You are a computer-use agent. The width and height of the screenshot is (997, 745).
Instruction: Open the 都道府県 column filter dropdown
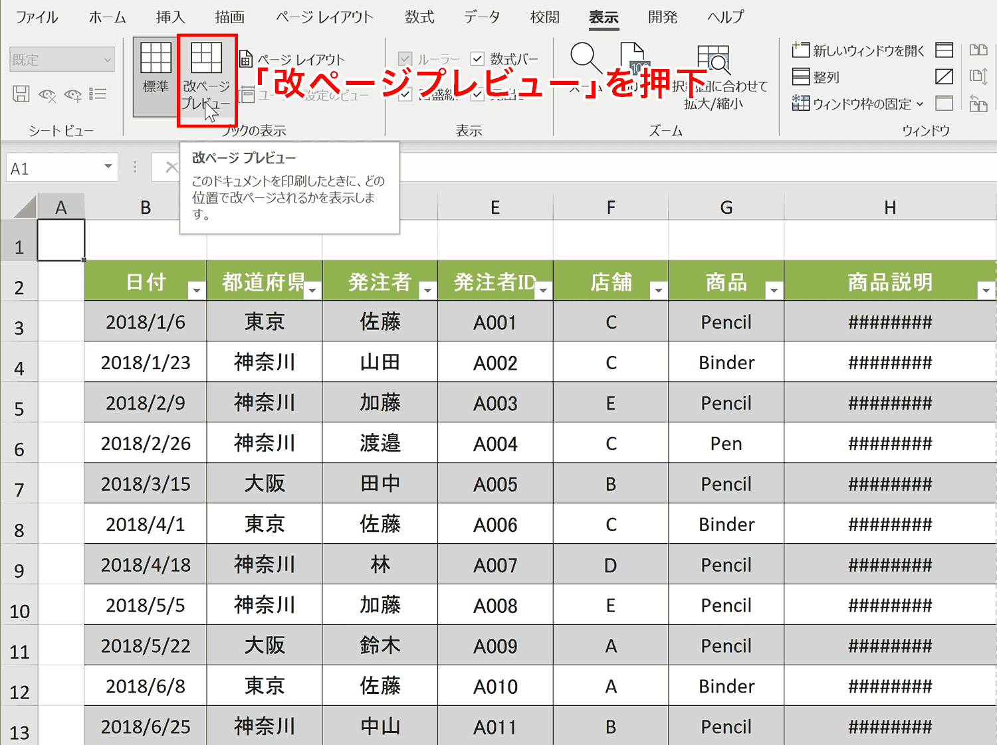pyautogui.click(x=312, y=290)
